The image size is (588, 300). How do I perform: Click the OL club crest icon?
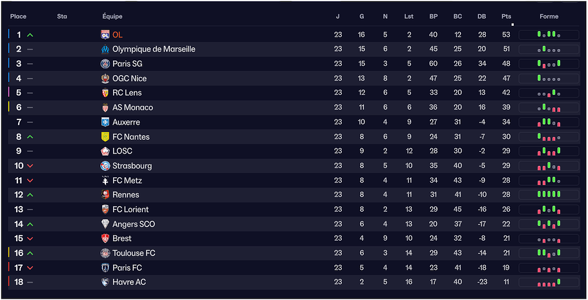105,35
